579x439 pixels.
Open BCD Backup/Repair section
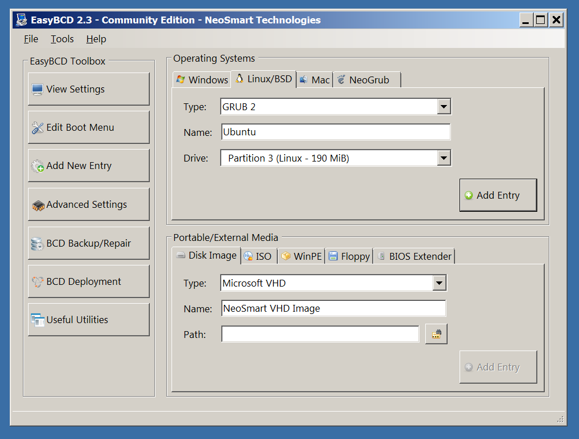click(89, 243)
